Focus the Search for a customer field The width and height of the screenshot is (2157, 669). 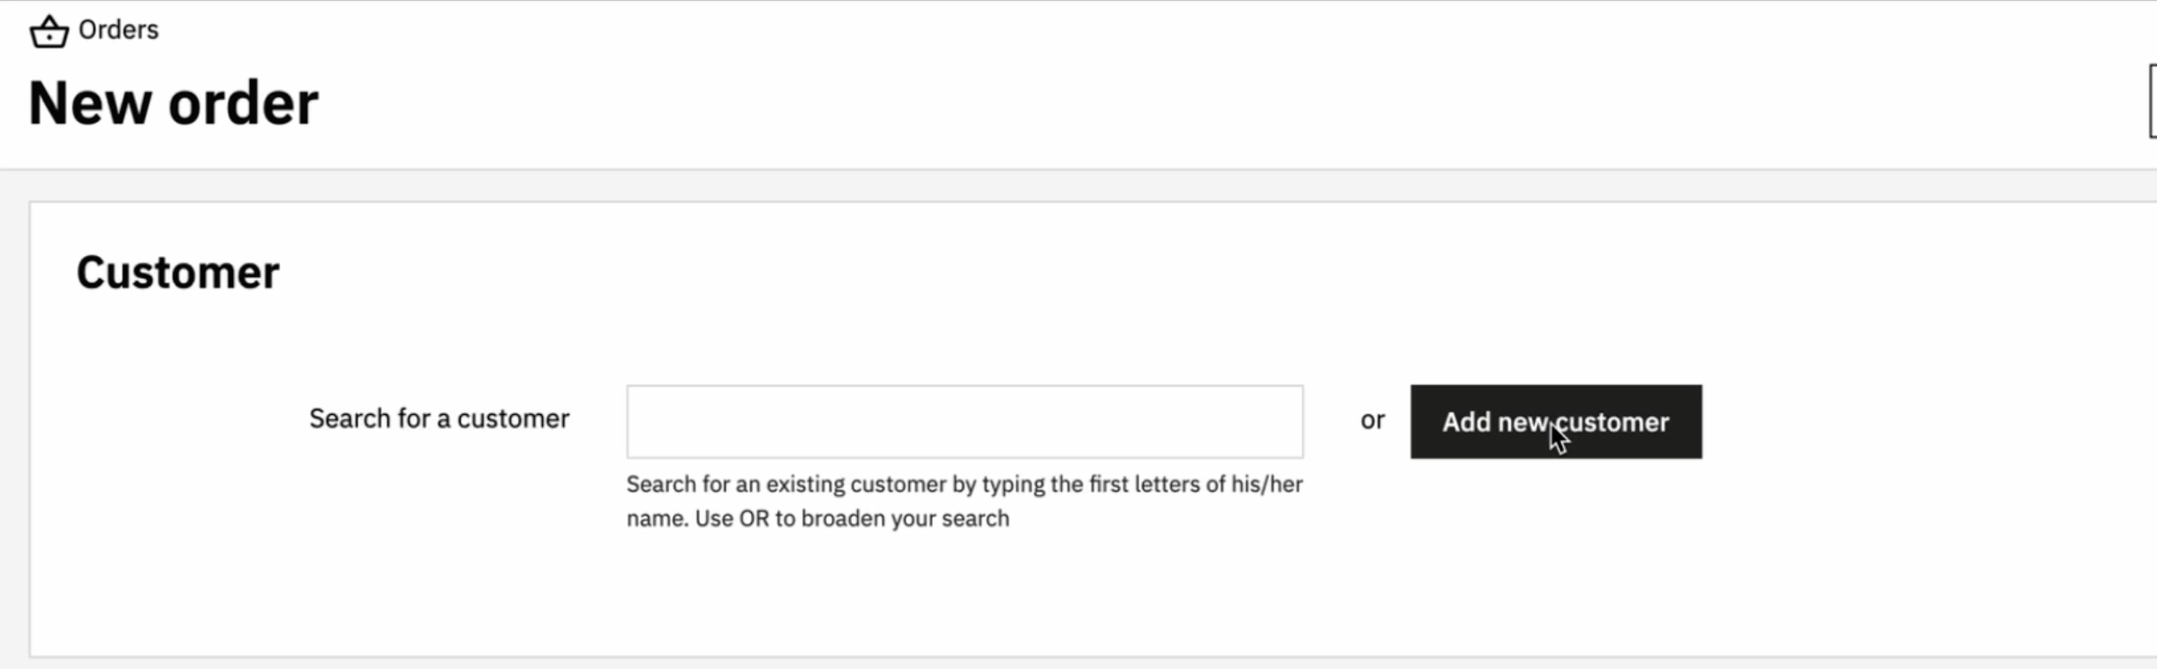tap(965, 422)
